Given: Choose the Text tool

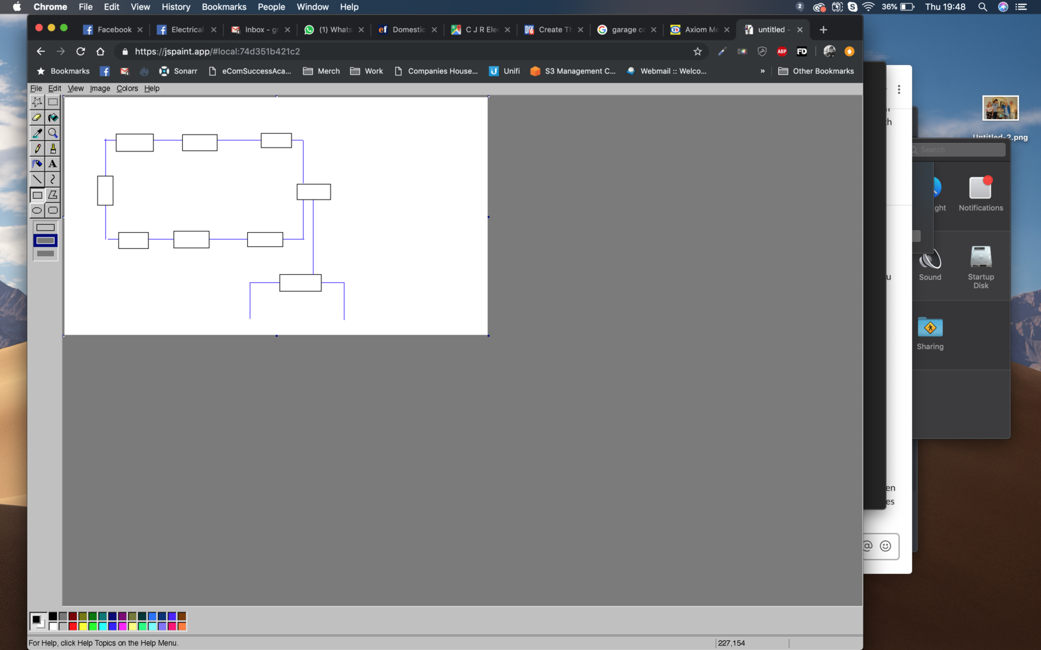Looking at the screenshot, I should pos(53,164).
